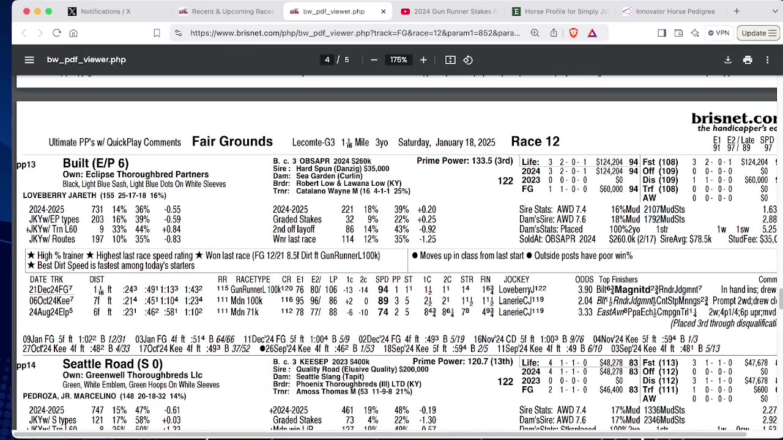
Task: Click 21Dec24FG past performance date
Action: tap(51, 290)
